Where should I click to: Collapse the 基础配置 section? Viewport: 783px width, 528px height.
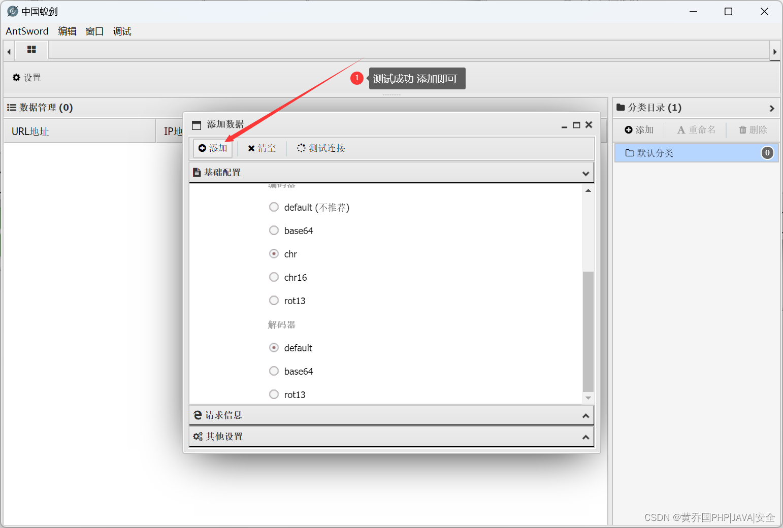tap(391, 173)
